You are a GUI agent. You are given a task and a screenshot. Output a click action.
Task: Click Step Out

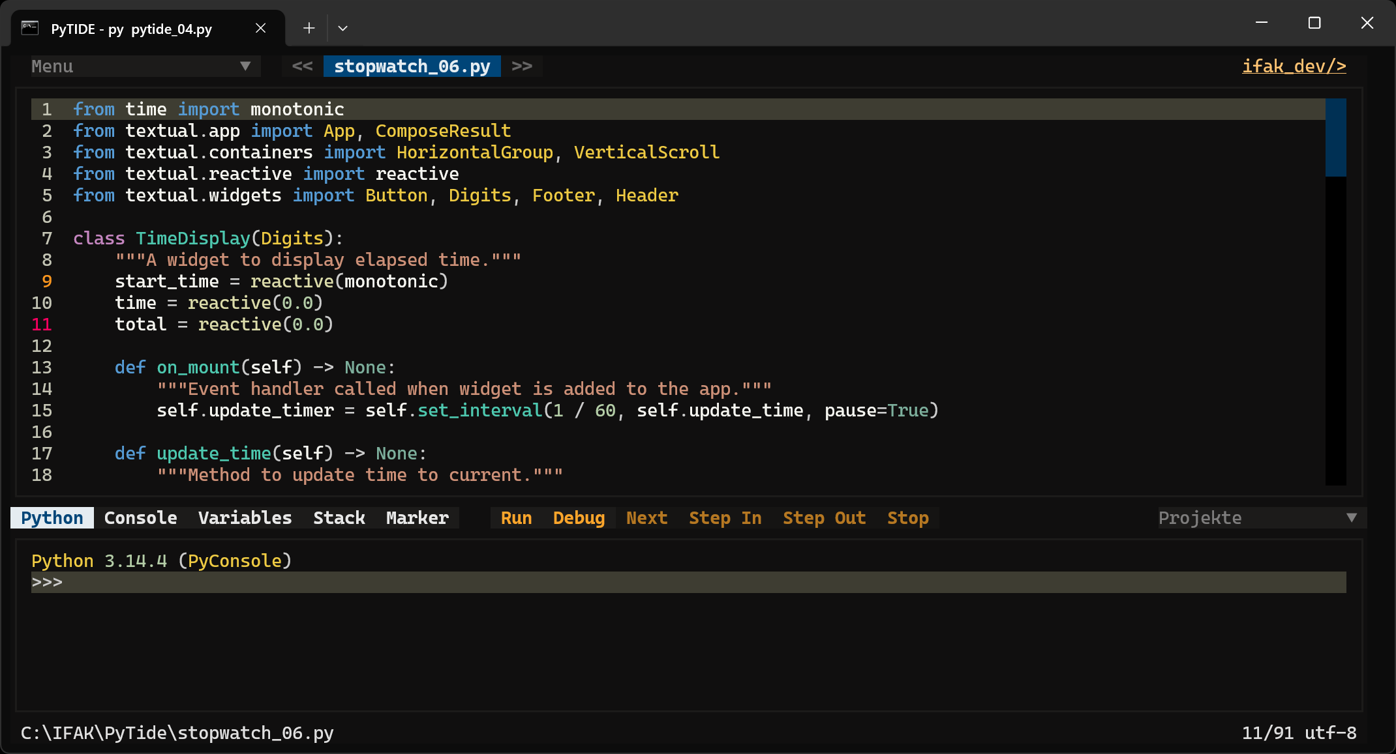(x=825, y=517)
